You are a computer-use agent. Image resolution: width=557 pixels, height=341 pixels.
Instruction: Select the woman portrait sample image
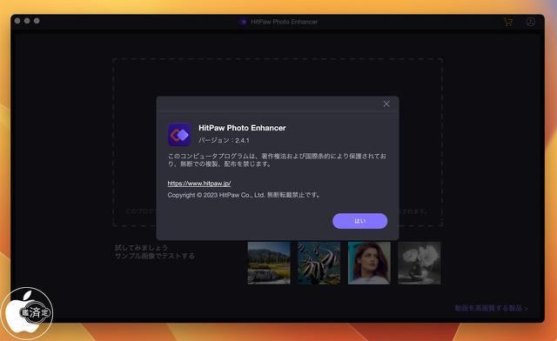[369, 263]
